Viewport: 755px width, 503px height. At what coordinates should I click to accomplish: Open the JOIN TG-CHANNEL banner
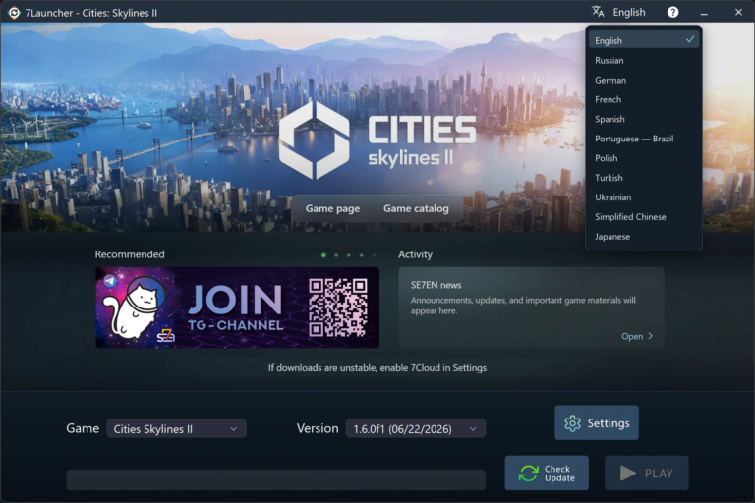pyautogui.click(x=237, y=307)
